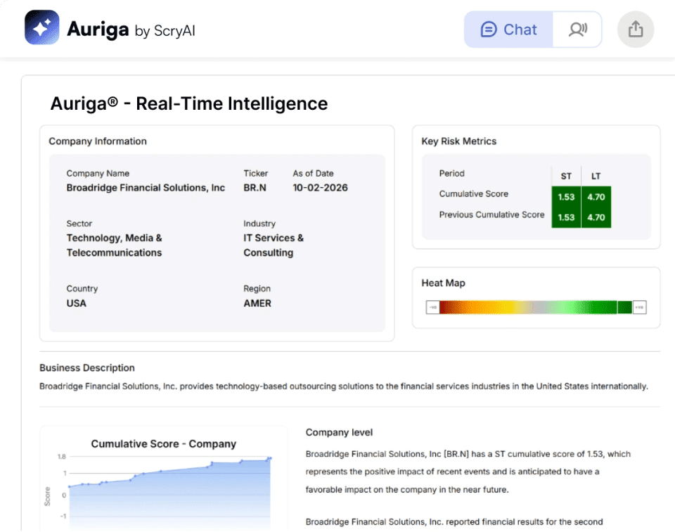
Task: Click the dark green heat map indicator
Action: (624, 307)
